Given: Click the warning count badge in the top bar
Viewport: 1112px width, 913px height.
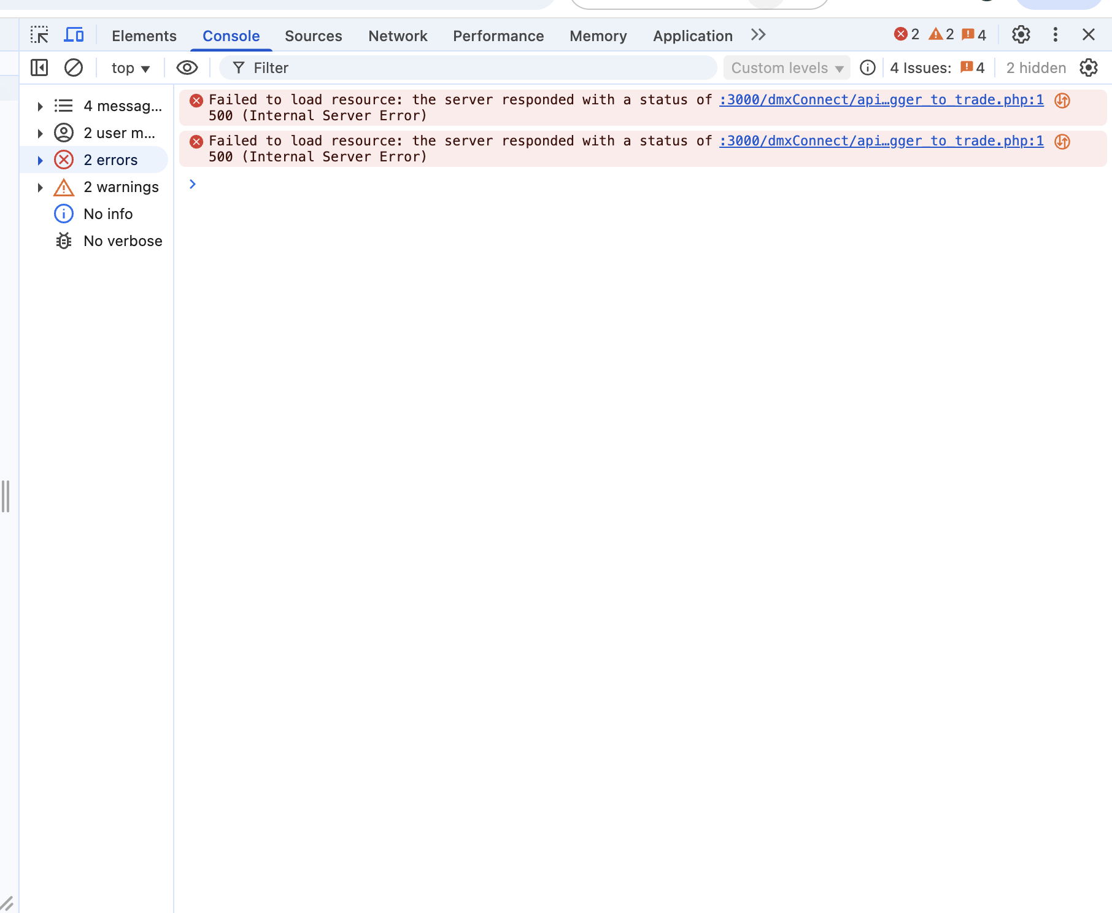Looking at the screenshot, I should pyautogui.click(x=941, y=34).
